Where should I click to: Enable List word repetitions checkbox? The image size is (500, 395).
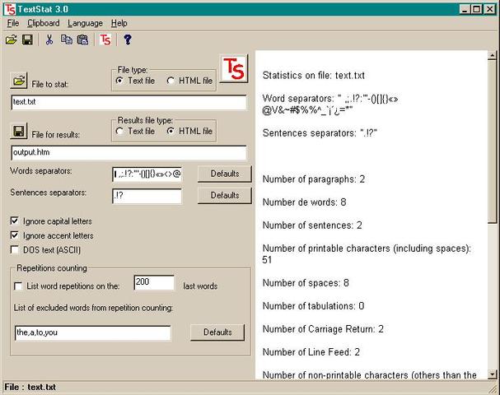[x=18, y=286]
